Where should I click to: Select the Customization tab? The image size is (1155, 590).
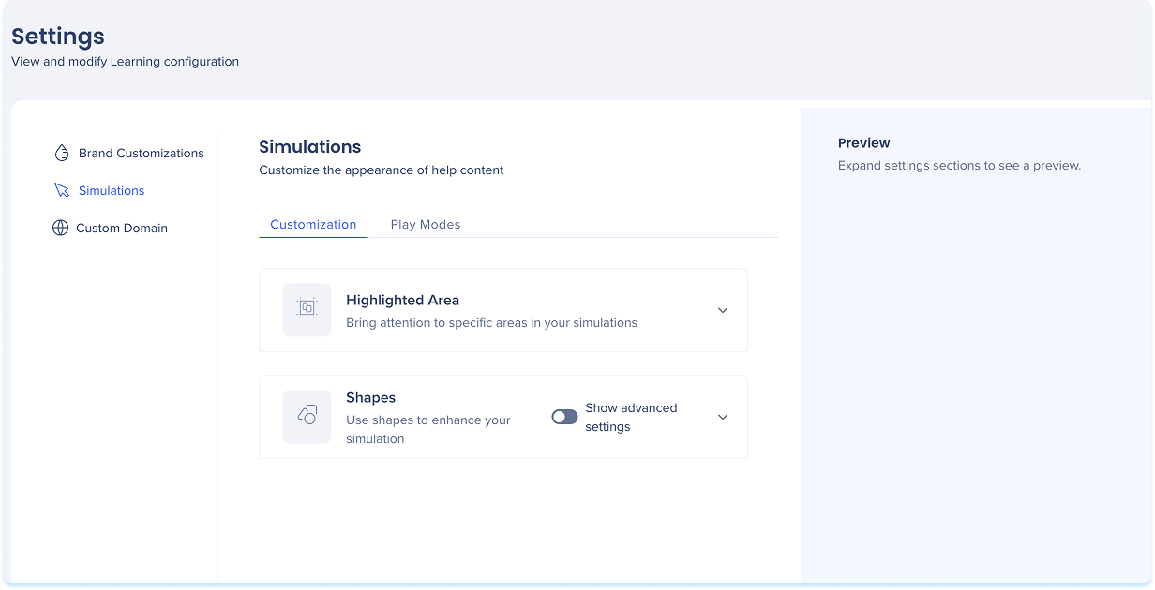point(313,225)
